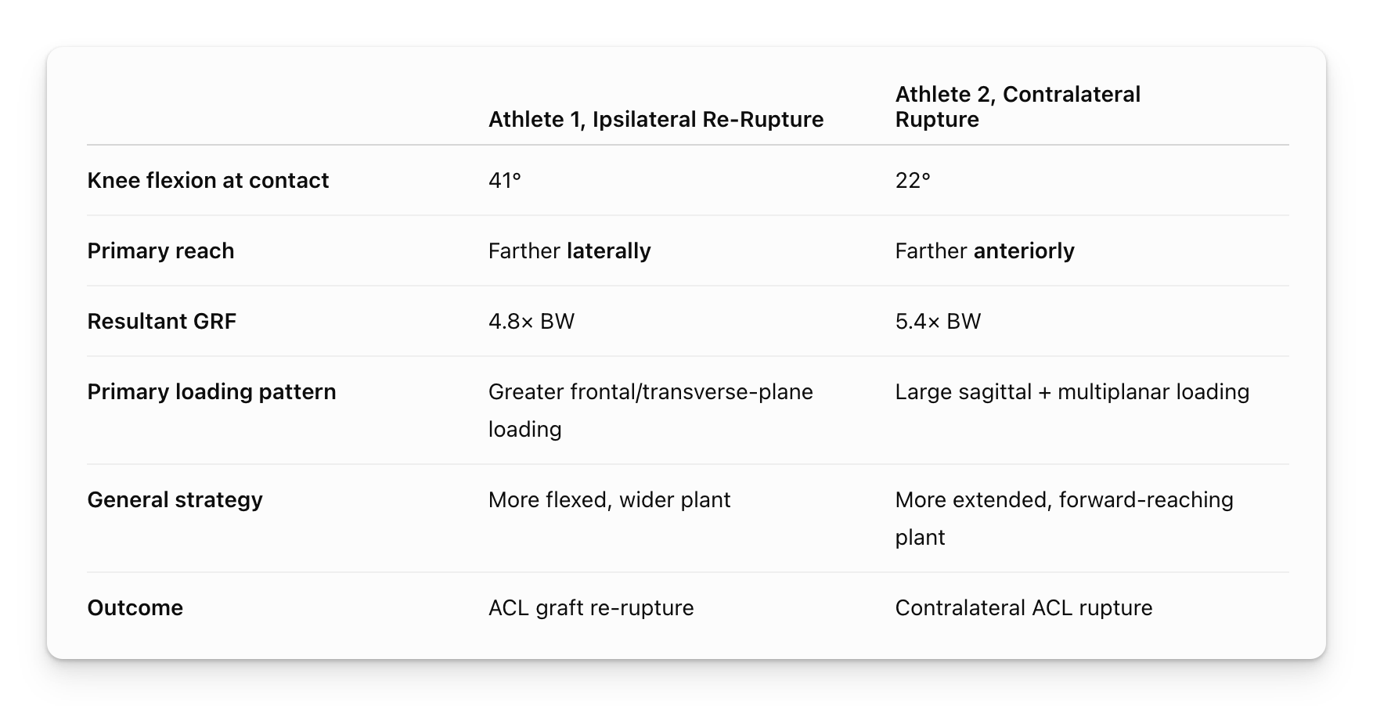Select the 22° knee flexion value
Screen dimensions: 1373x706
[913, 180]
